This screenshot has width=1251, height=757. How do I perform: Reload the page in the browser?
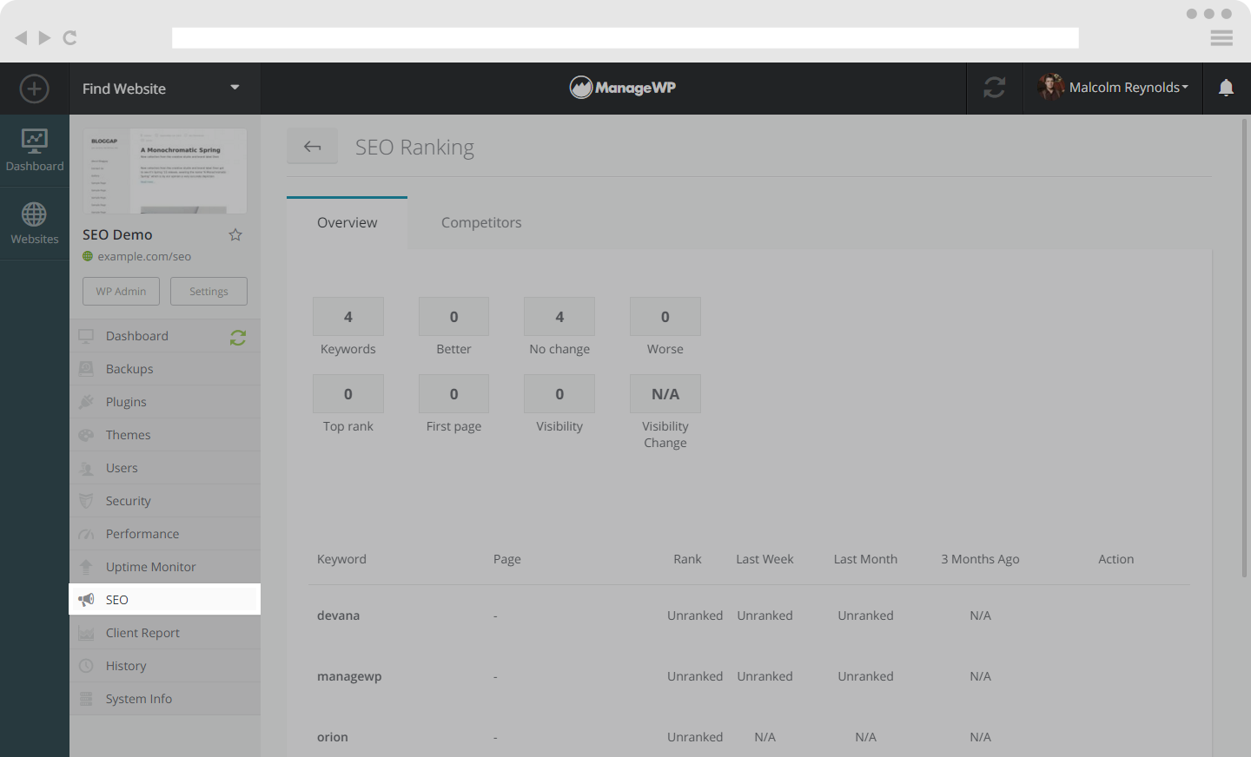pyautogui.click(x=70, y=37)
